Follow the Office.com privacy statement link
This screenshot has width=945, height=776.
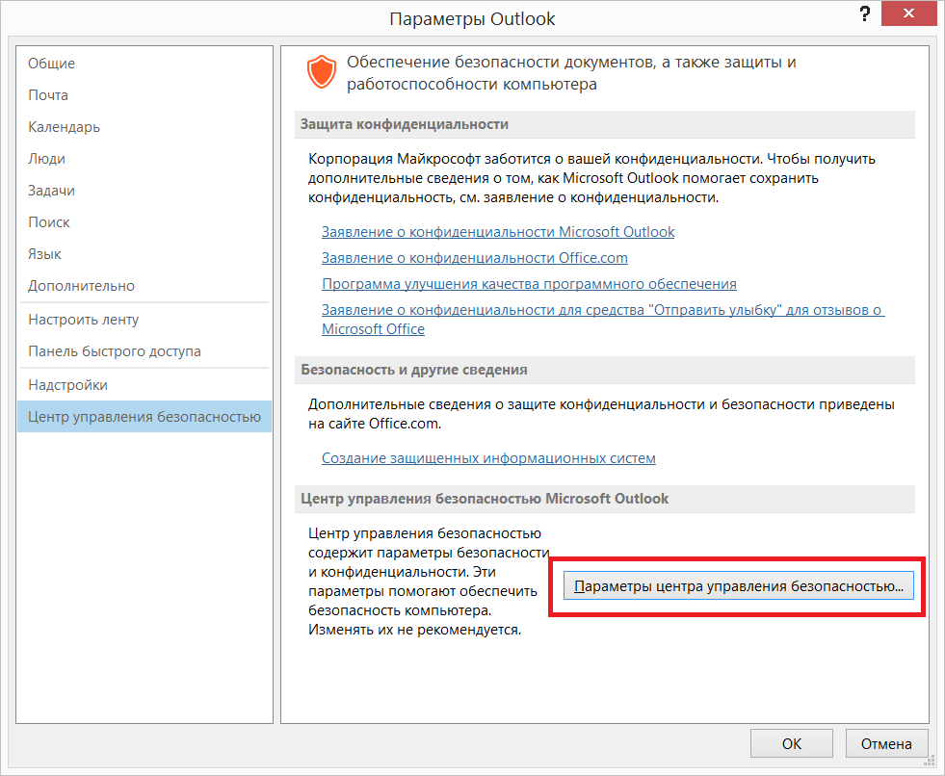(474, 258)
